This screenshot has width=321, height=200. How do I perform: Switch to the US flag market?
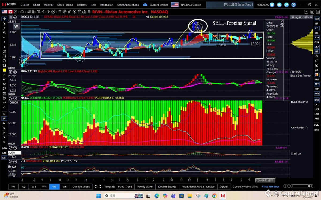[4, 12]
